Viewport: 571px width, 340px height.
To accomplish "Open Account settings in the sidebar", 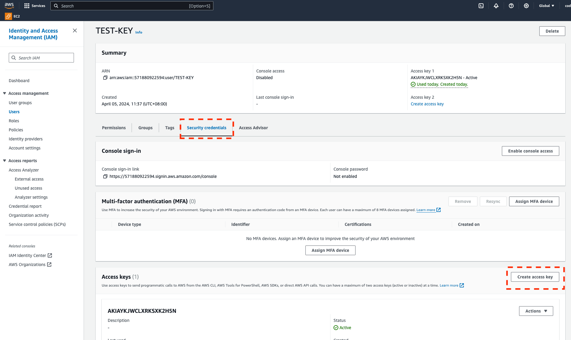I will pos(24,148).
